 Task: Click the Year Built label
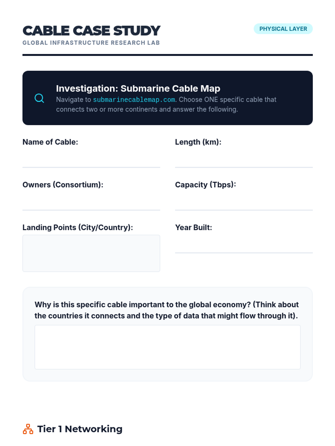click(x=193, y=227)
